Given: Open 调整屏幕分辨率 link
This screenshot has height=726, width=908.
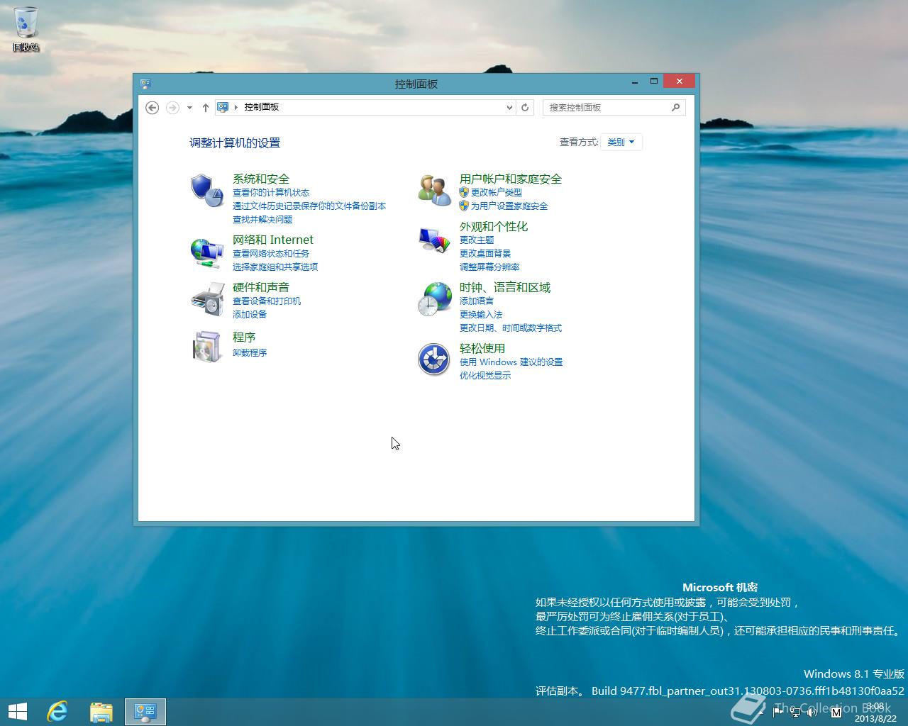Looking at the screenshot, I should tap(489, 267).
